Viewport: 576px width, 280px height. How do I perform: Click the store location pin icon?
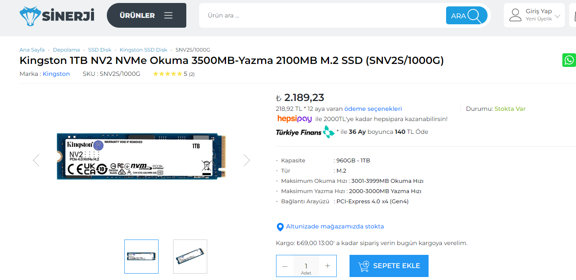pyautogui.click(x=280, y=227)
